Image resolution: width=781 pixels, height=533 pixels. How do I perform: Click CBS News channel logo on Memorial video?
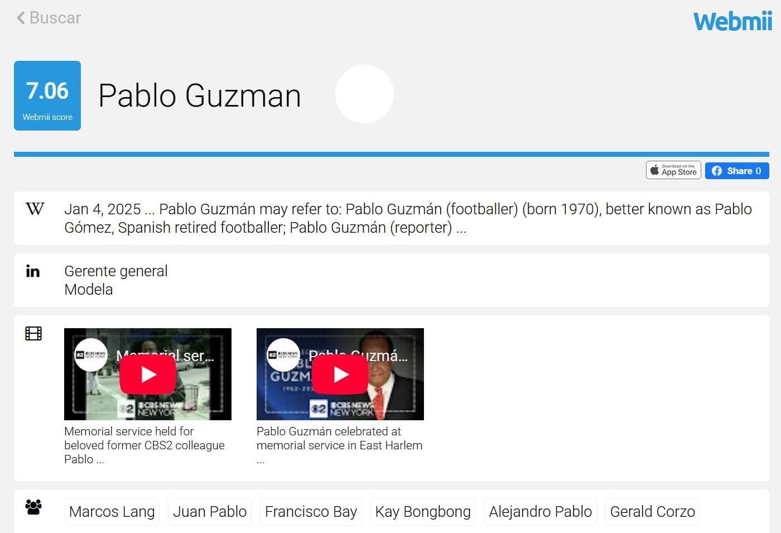pyautogui.click(x=91, y=355)
